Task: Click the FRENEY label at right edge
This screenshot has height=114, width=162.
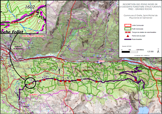Action: point(158,79)
